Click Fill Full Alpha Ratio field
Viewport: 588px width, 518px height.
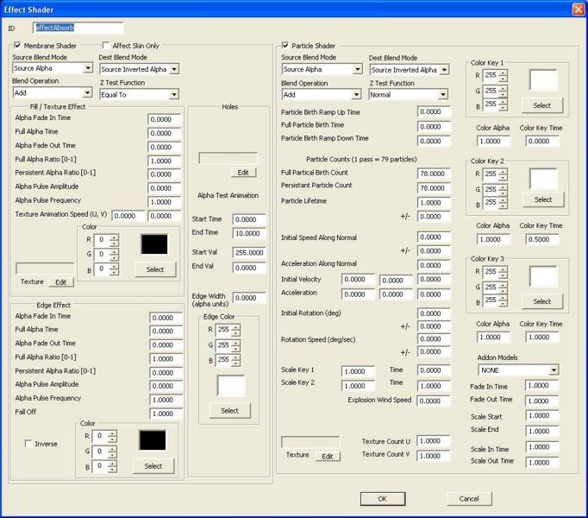pos(165,161)
